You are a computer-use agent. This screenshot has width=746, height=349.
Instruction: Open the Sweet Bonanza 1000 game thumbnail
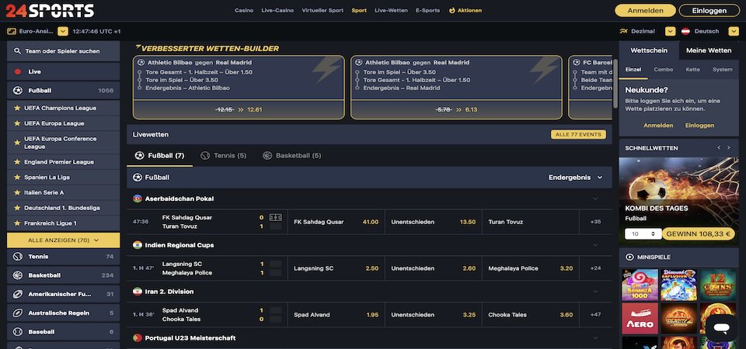[x=640, y=285]
